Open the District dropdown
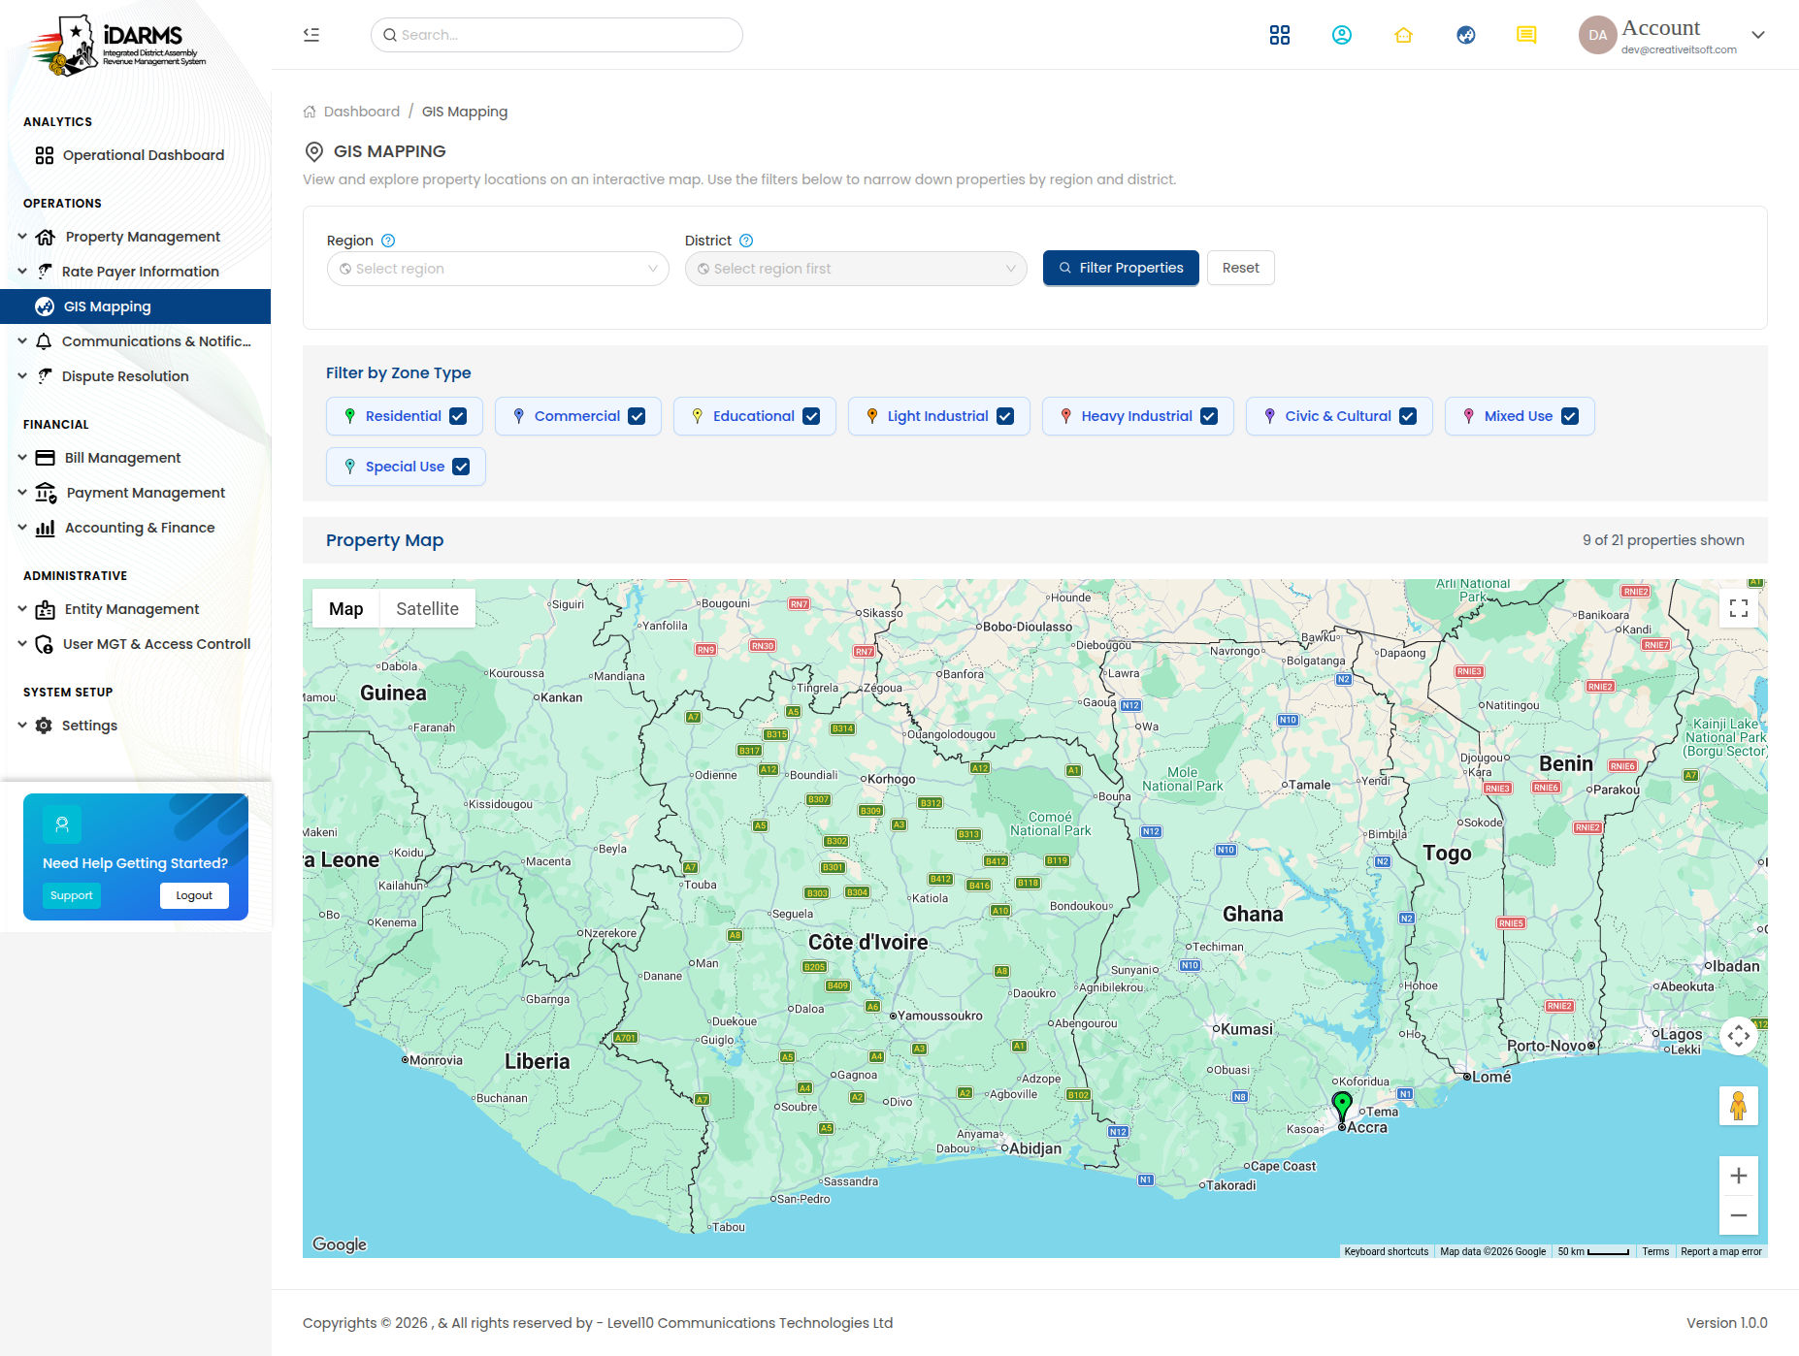Image resolution: width=1799 pixels, height=1356 pixels. point(856,269)
